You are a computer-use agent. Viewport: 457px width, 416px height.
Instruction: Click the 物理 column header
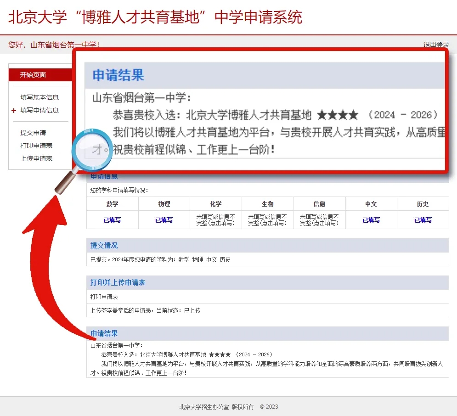tap(164, 204)
